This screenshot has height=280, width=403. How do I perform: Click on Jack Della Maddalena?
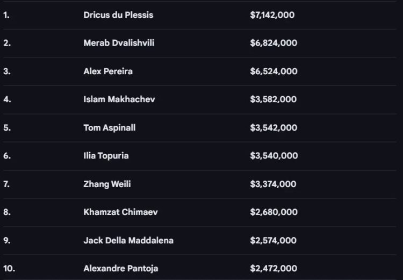point(128,241)
